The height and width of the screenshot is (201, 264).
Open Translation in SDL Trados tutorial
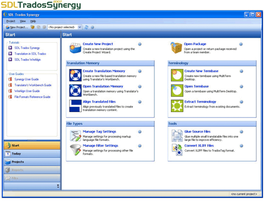[30, 54]
